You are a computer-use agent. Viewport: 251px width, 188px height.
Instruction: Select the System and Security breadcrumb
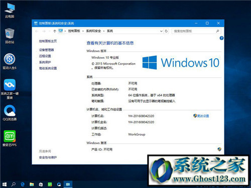point(93,31)
